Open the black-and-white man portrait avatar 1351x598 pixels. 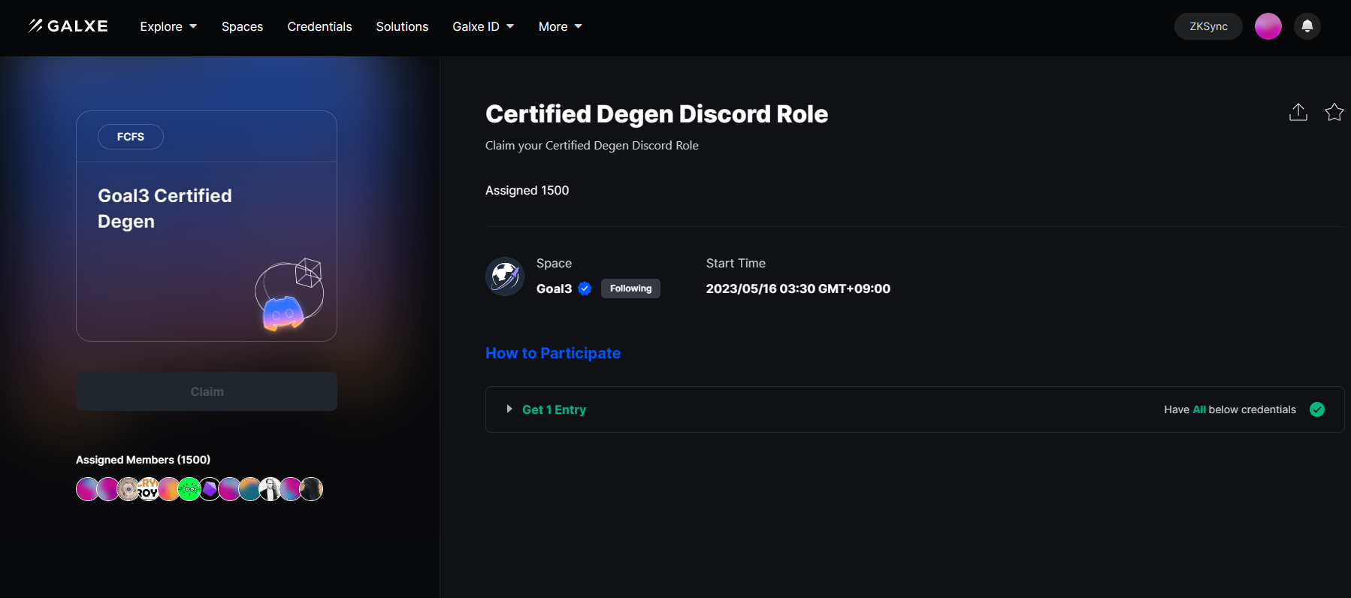(270, 489)
